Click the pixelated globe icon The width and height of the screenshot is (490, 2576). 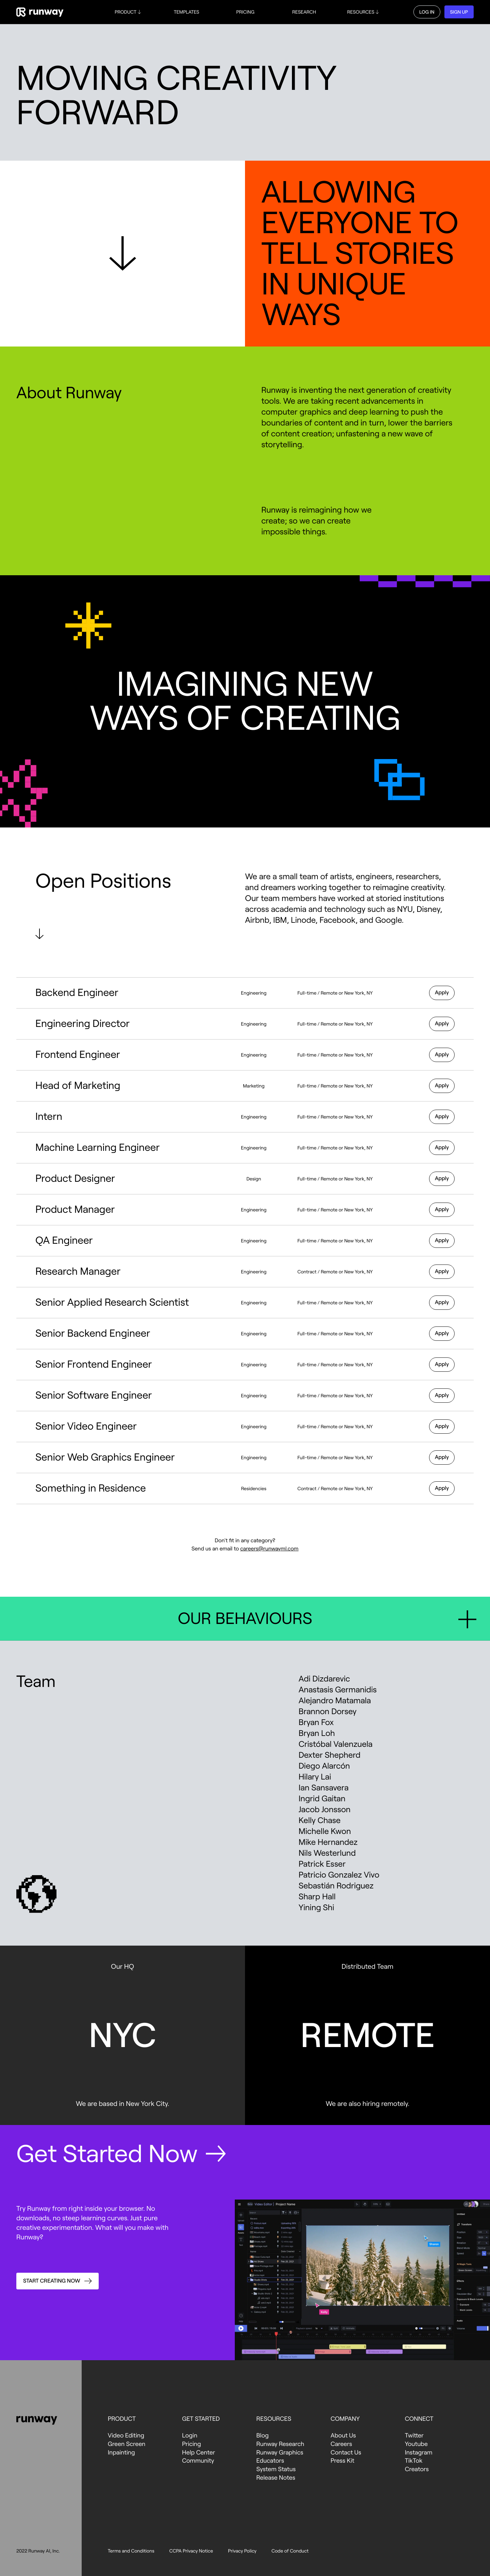tap(36, 1893)
